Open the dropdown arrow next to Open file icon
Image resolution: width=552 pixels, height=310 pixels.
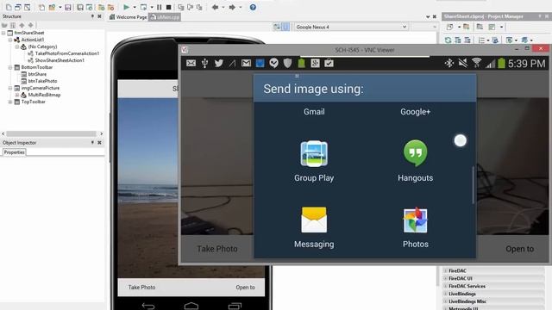tap(60, 8)
